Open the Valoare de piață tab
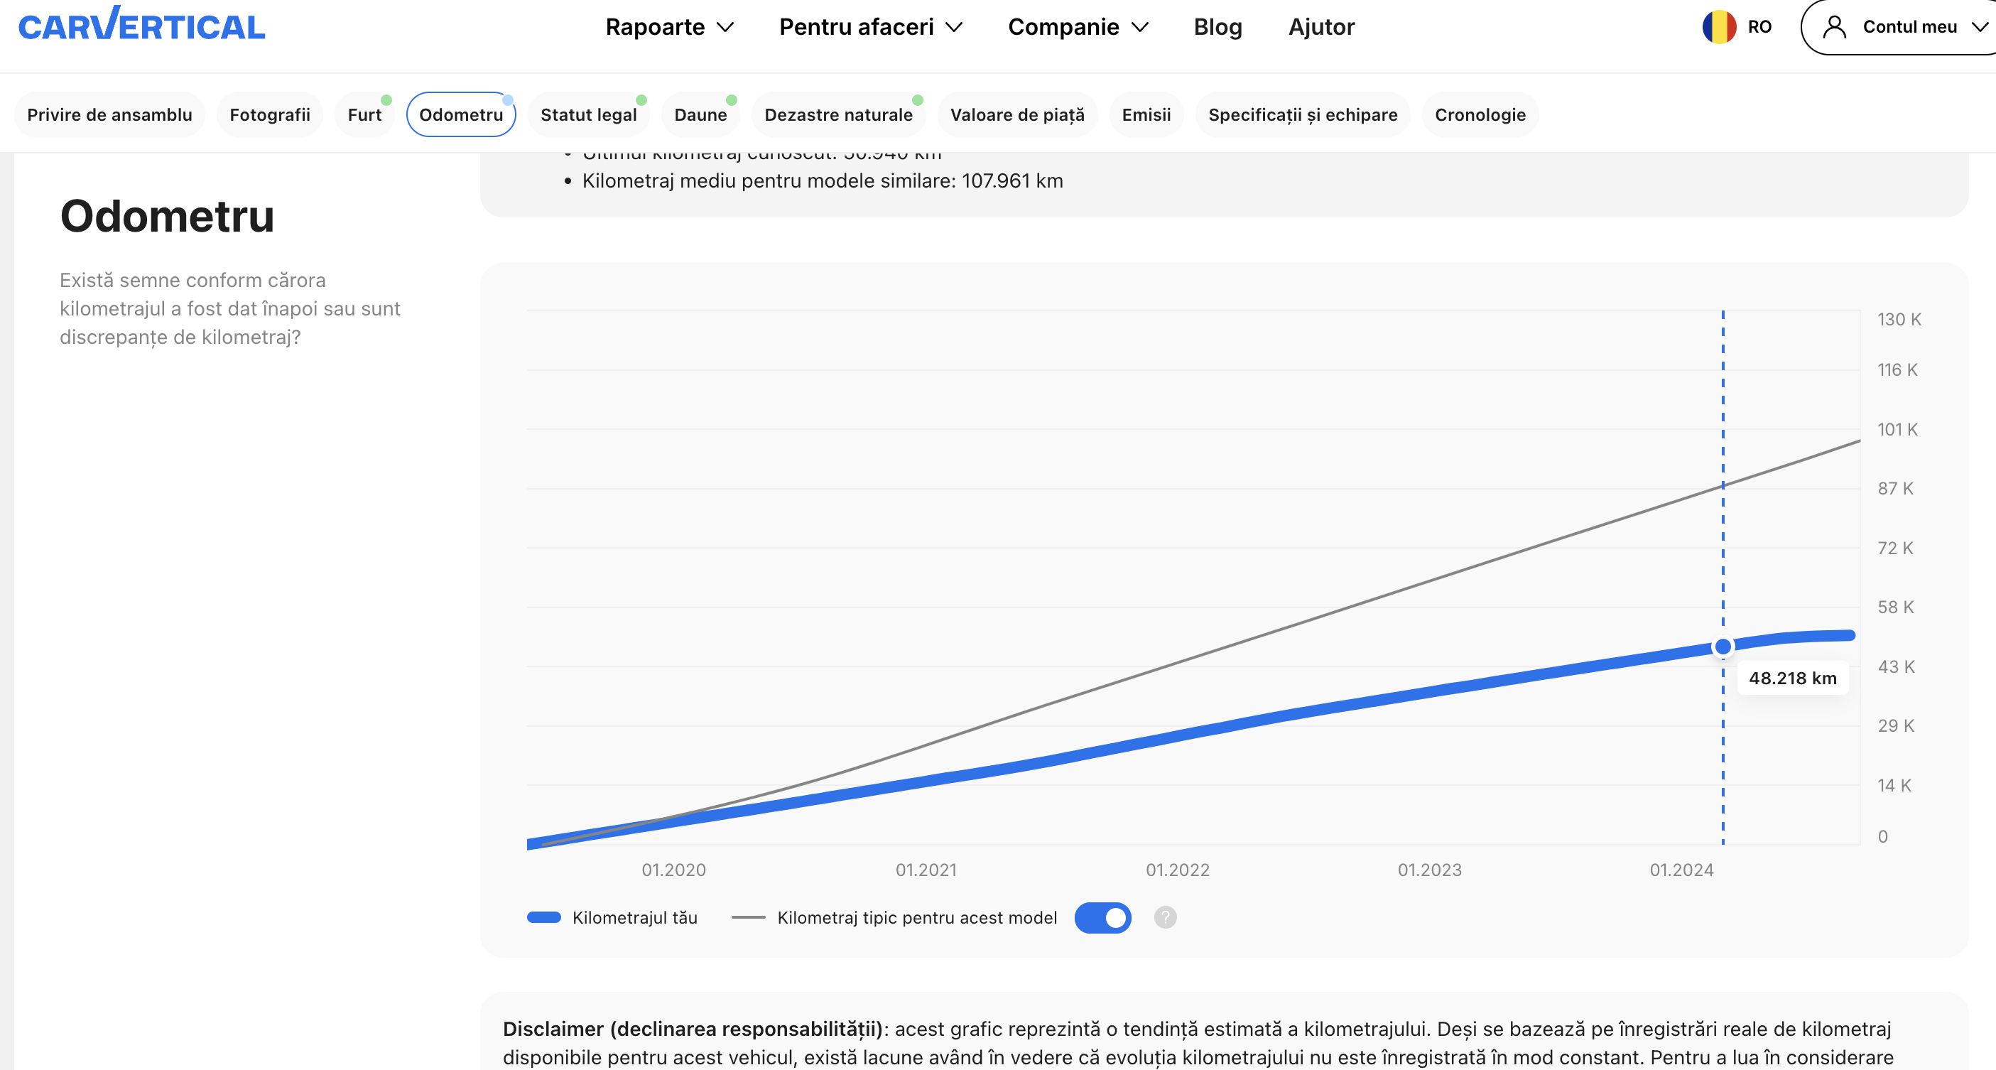Screen dimensions: 1996x1070 coord(1017,114)
